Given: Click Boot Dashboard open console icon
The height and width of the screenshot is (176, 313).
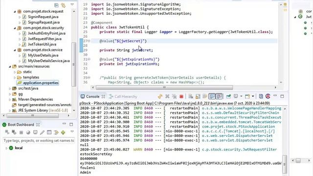Looking at the screenshot, I should click(35, 132).
